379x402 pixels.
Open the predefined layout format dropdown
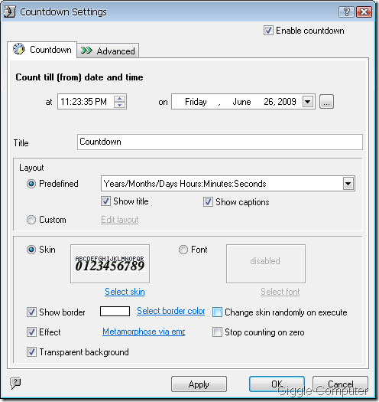click(x=348, y=184)
